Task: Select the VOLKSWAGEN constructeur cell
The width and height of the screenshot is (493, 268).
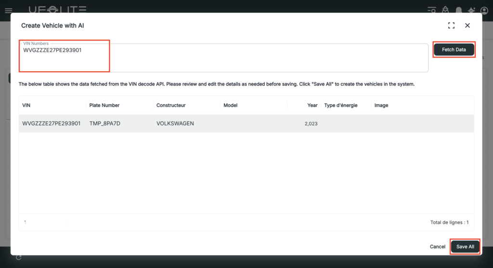Action: coord(175,123)
